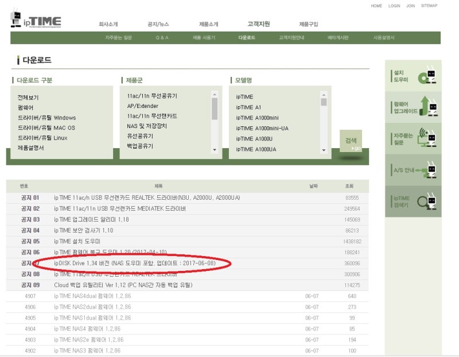Viewport: 459px width, 357px height.
Task: Open ipTIME 업그레이드 알리미 1.18 post
Action: 91,219
